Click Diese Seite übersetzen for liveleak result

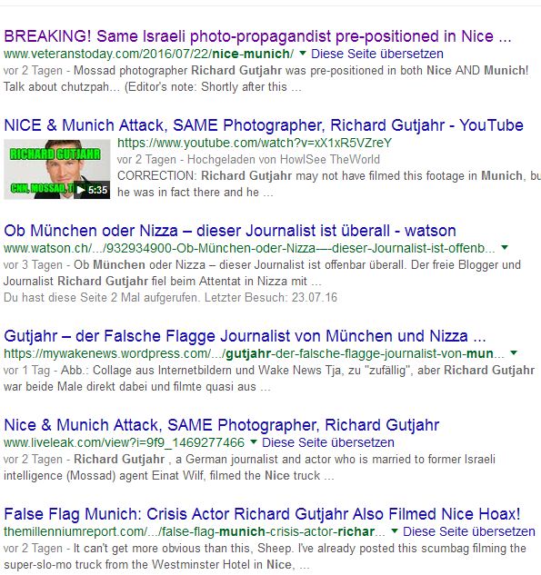pyautogui.click(x=328, y=442)
